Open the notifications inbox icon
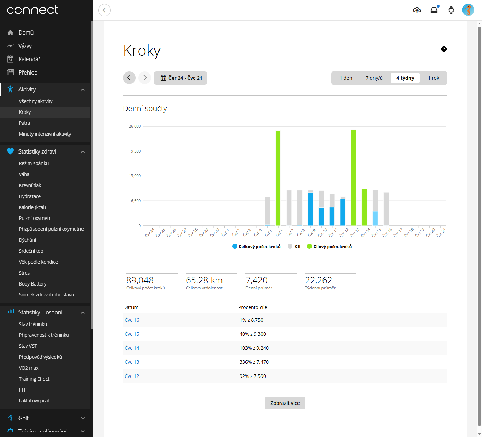This screenshot has width=482, height=437. 434,10
